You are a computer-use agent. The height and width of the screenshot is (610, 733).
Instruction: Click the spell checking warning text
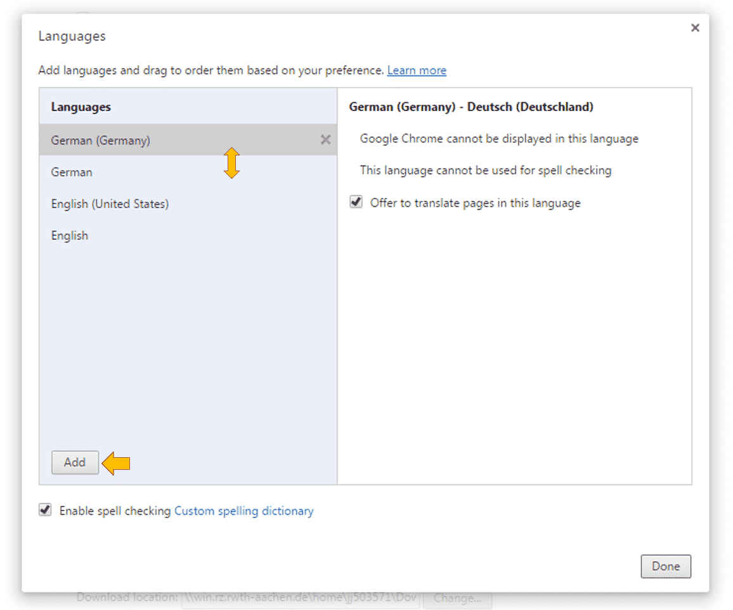(486, 170)
